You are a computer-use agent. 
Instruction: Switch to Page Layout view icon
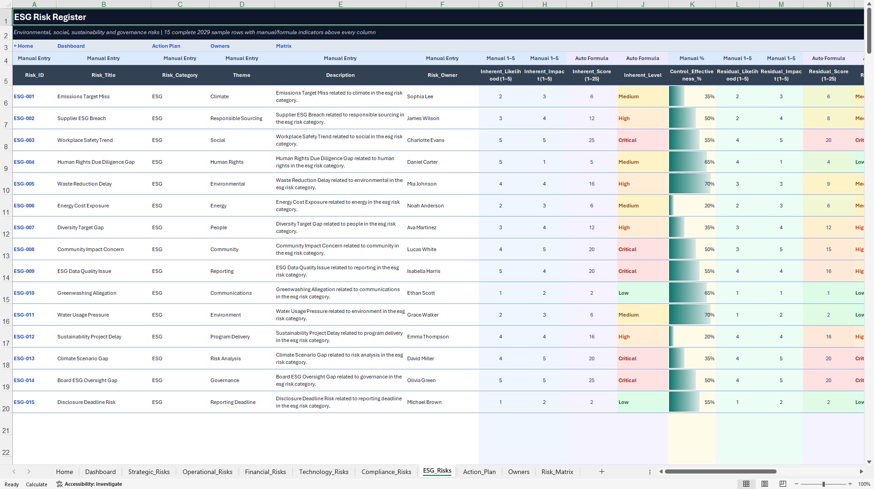pos(765,484)
